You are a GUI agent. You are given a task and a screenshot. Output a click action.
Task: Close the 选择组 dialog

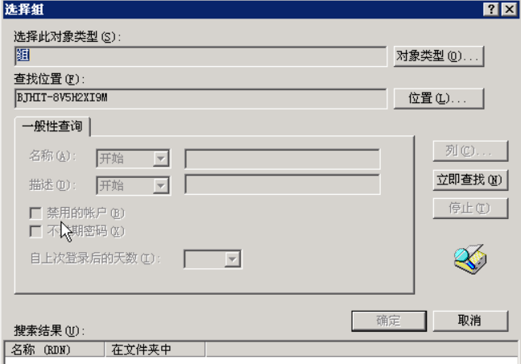point(510,10)
